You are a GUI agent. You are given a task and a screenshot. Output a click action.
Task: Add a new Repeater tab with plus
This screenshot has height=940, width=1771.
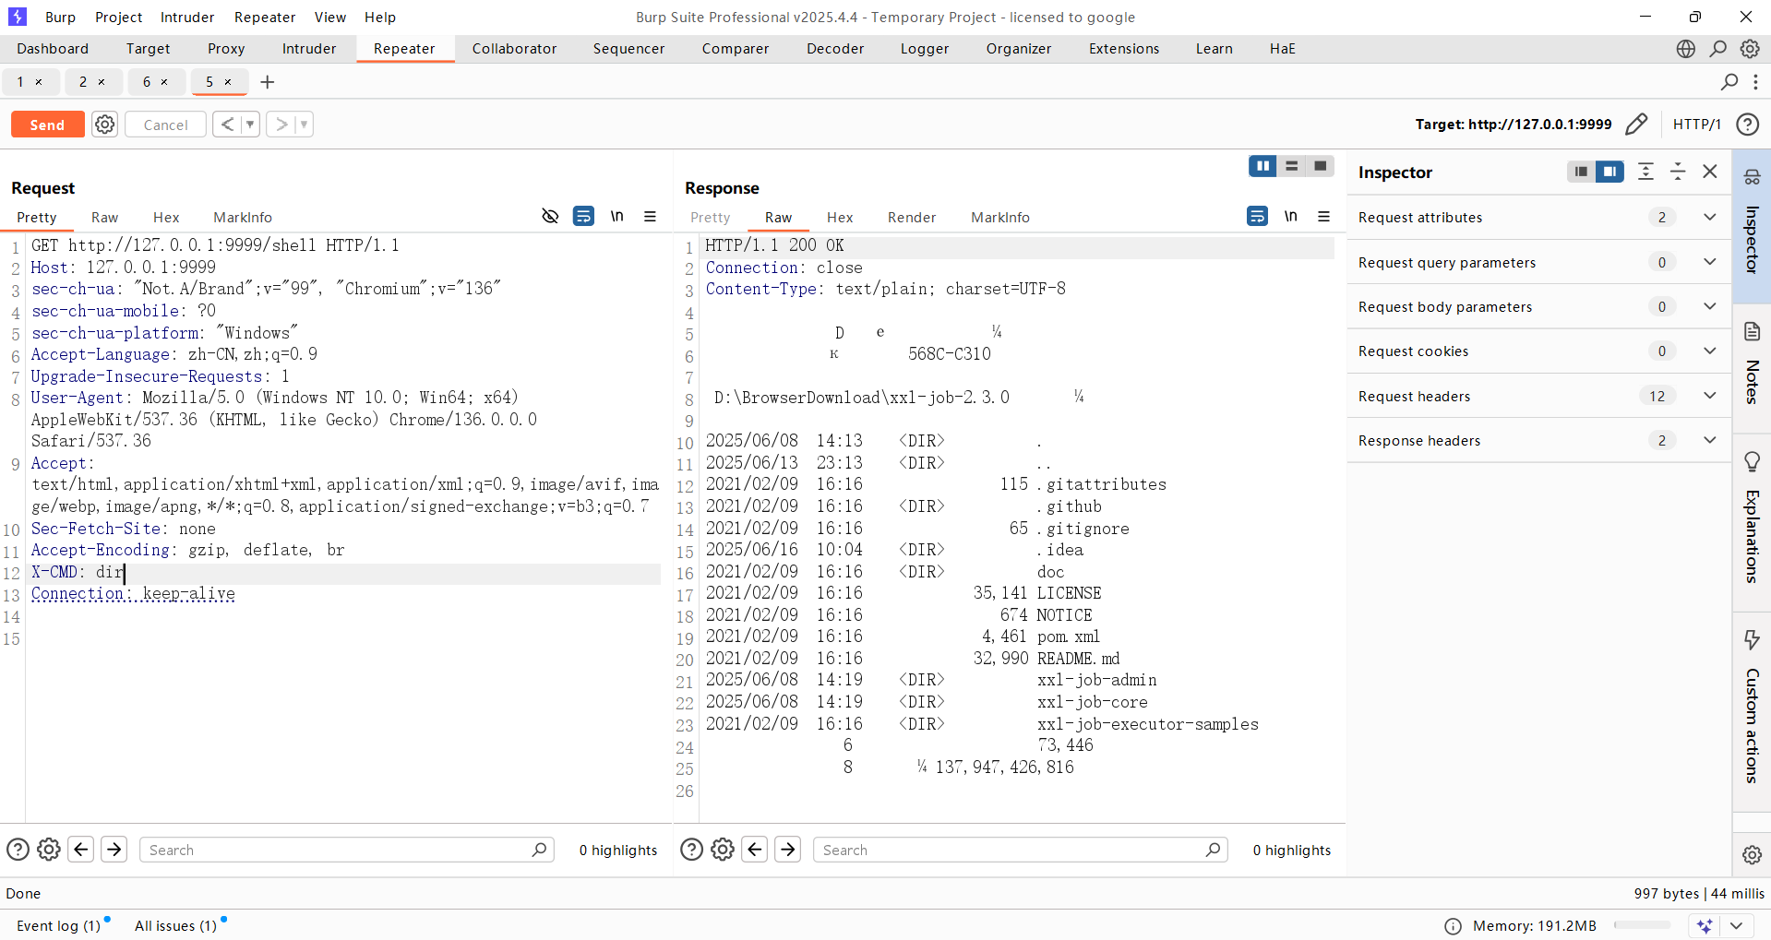268,82
